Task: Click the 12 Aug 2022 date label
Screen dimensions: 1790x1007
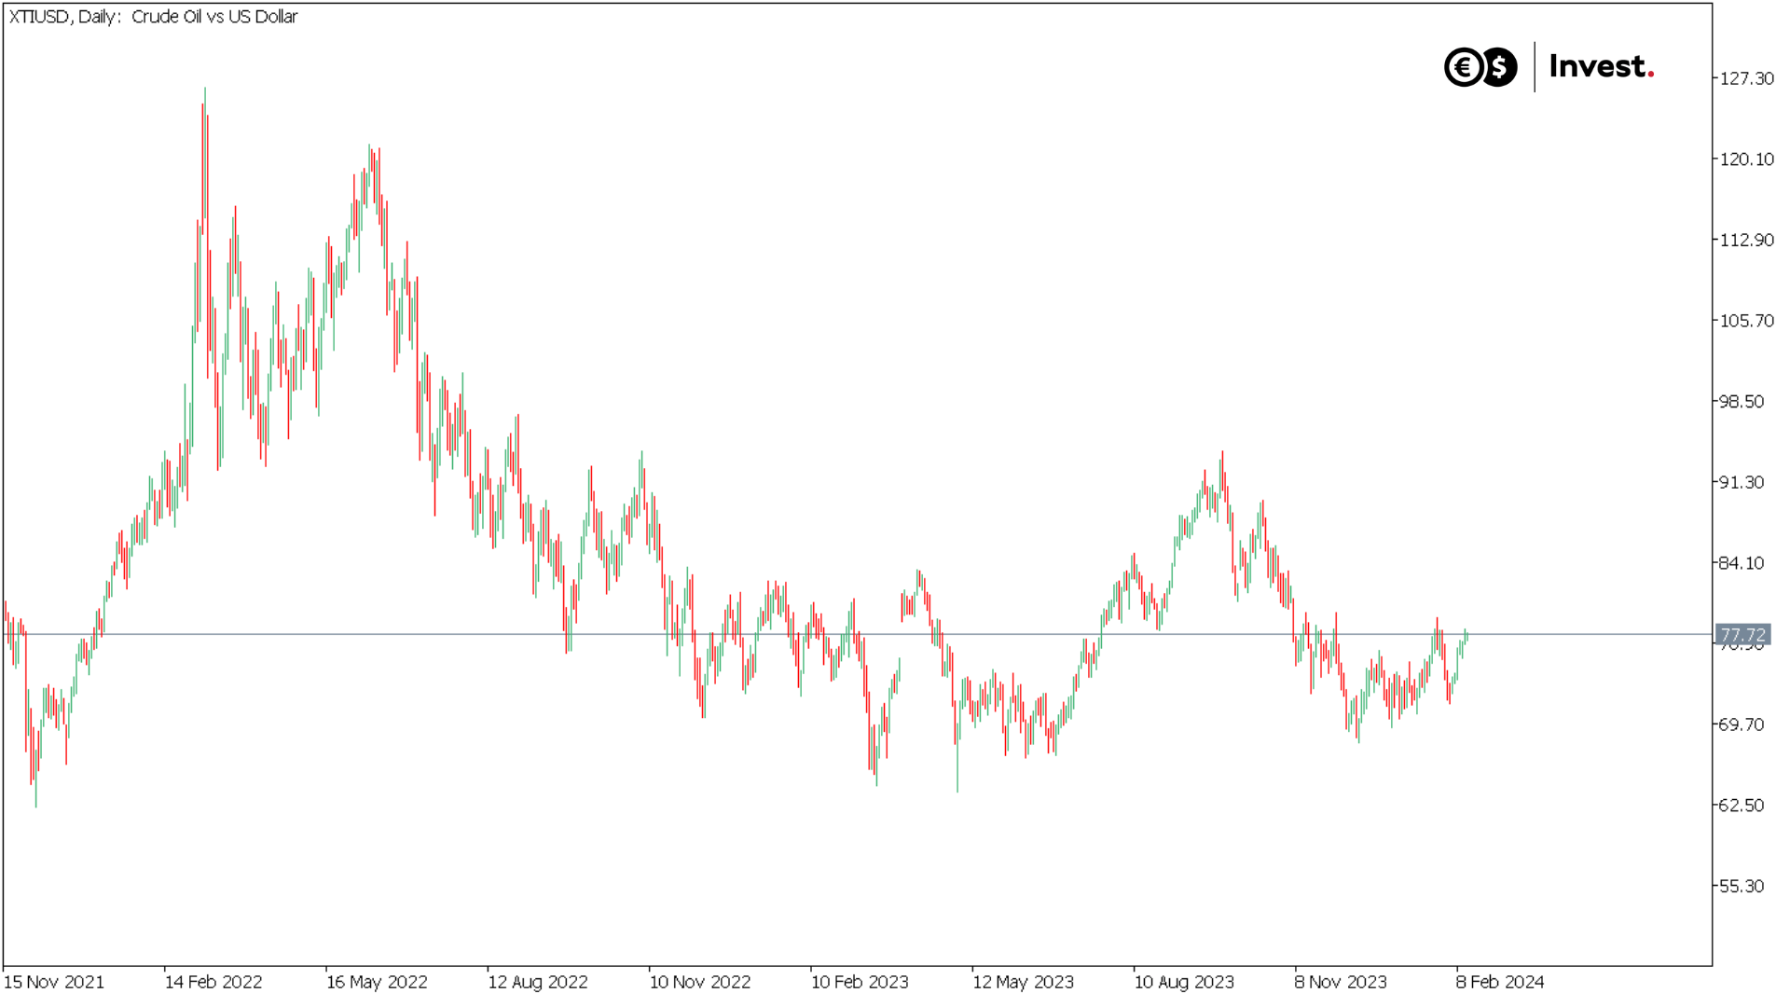Action: (x=538, y=982)
